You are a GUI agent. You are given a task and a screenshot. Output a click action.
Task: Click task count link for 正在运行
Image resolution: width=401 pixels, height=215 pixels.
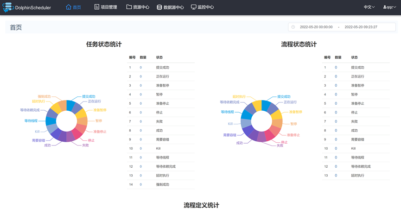pyautogui.click(x=140, y=76)
